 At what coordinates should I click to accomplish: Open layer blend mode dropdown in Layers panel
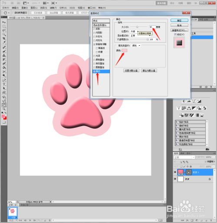click(x=184, y=157)
